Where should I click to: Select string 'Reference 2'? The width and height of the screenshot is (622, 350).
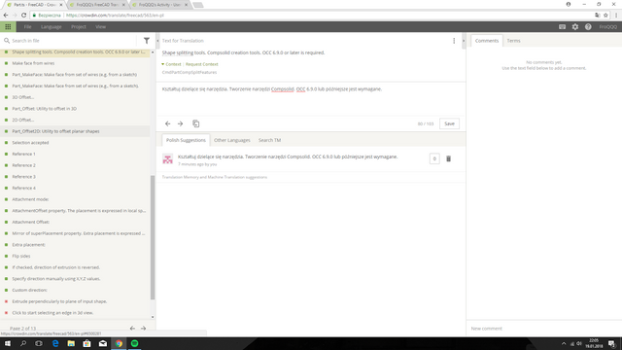point(76,165)
